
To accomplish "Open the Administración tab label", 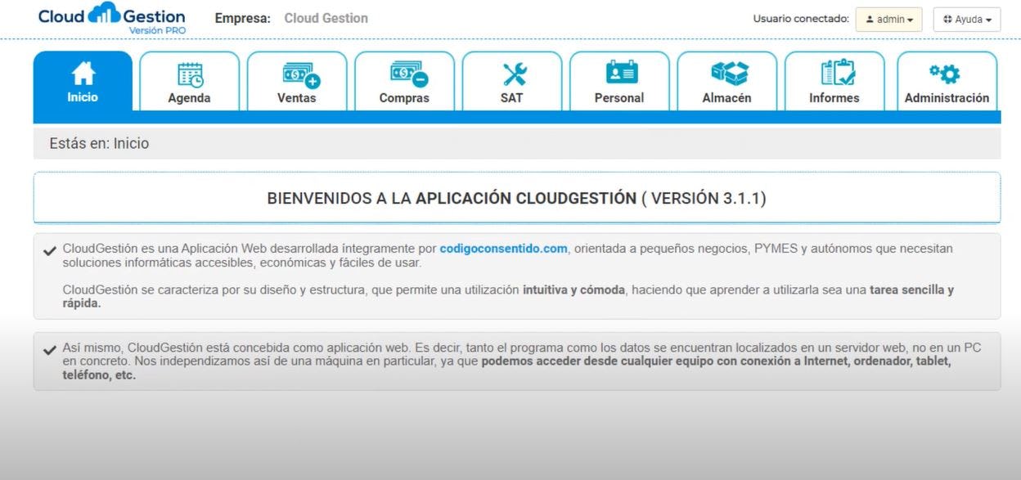I will click(947, 98).
